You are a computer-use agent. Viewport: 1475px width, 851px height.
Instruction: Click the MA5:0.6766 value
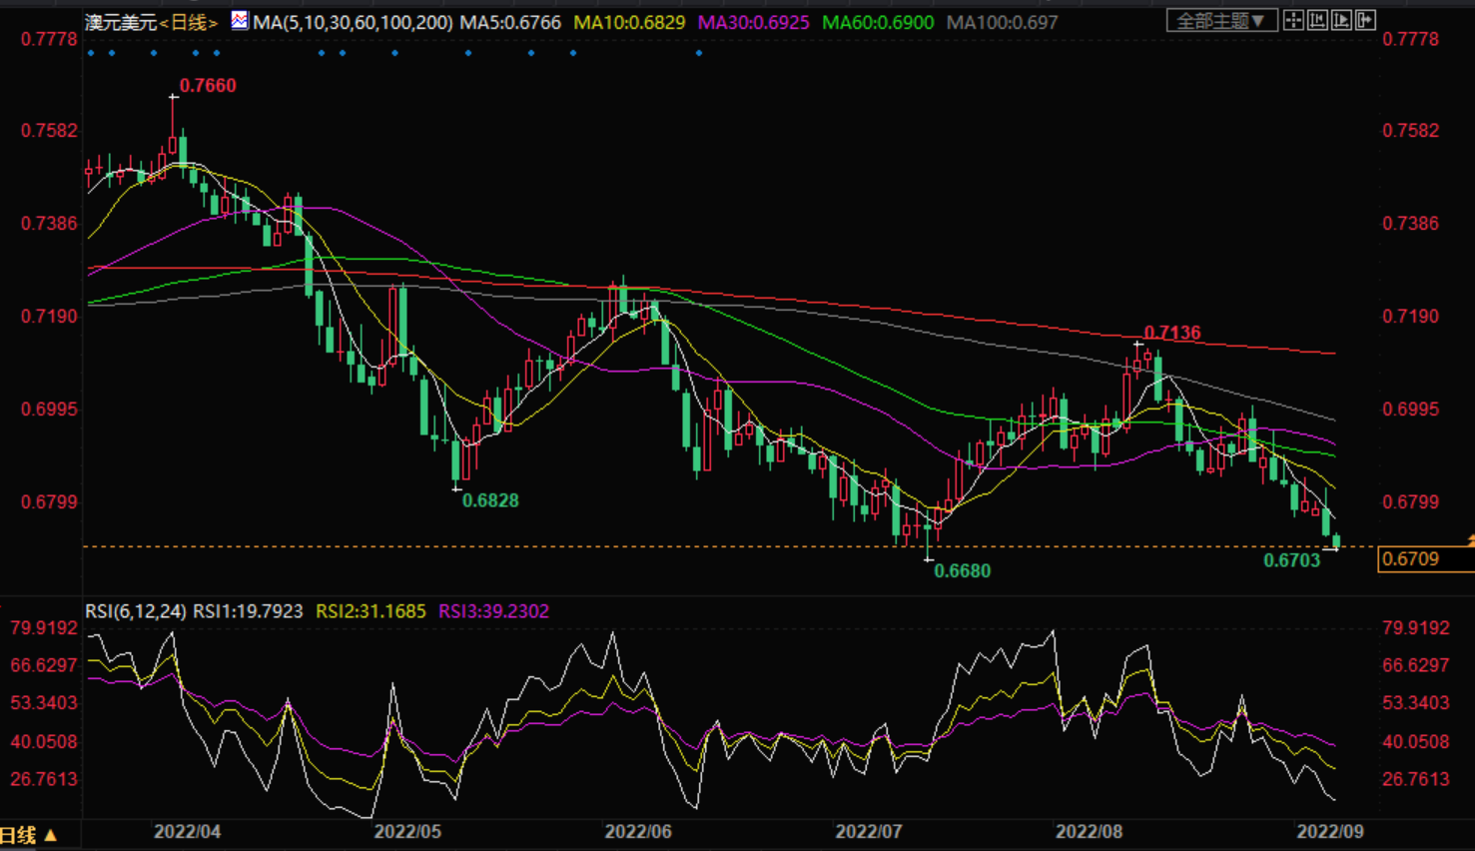[x=510, y=22]
